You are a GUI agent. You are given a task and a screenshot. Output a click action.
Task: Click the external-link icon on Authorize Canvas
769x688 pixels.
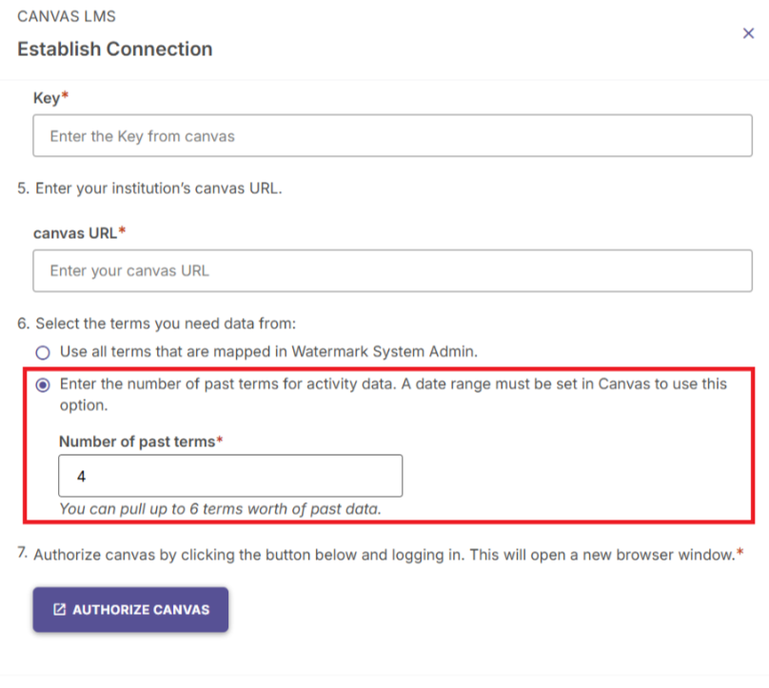[59, 610]
